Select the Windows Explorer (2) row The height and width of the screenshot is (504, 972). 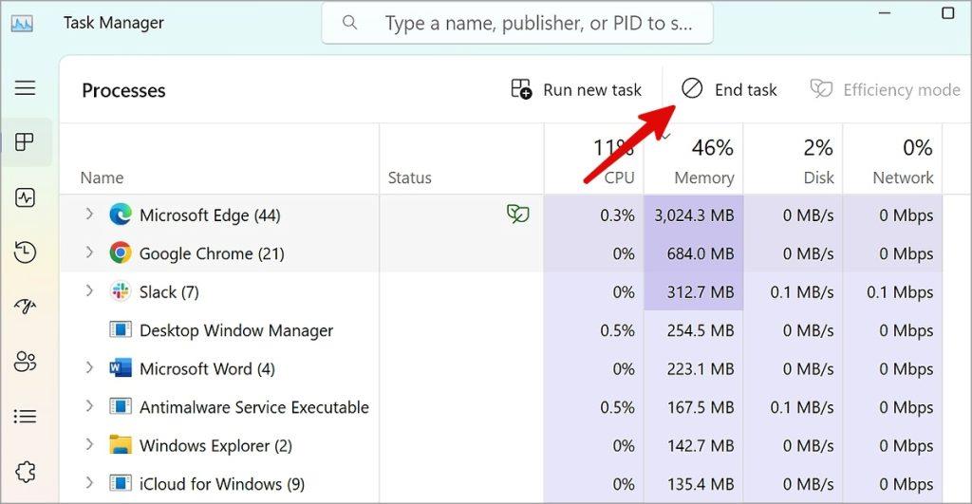(x=501, y=445)
